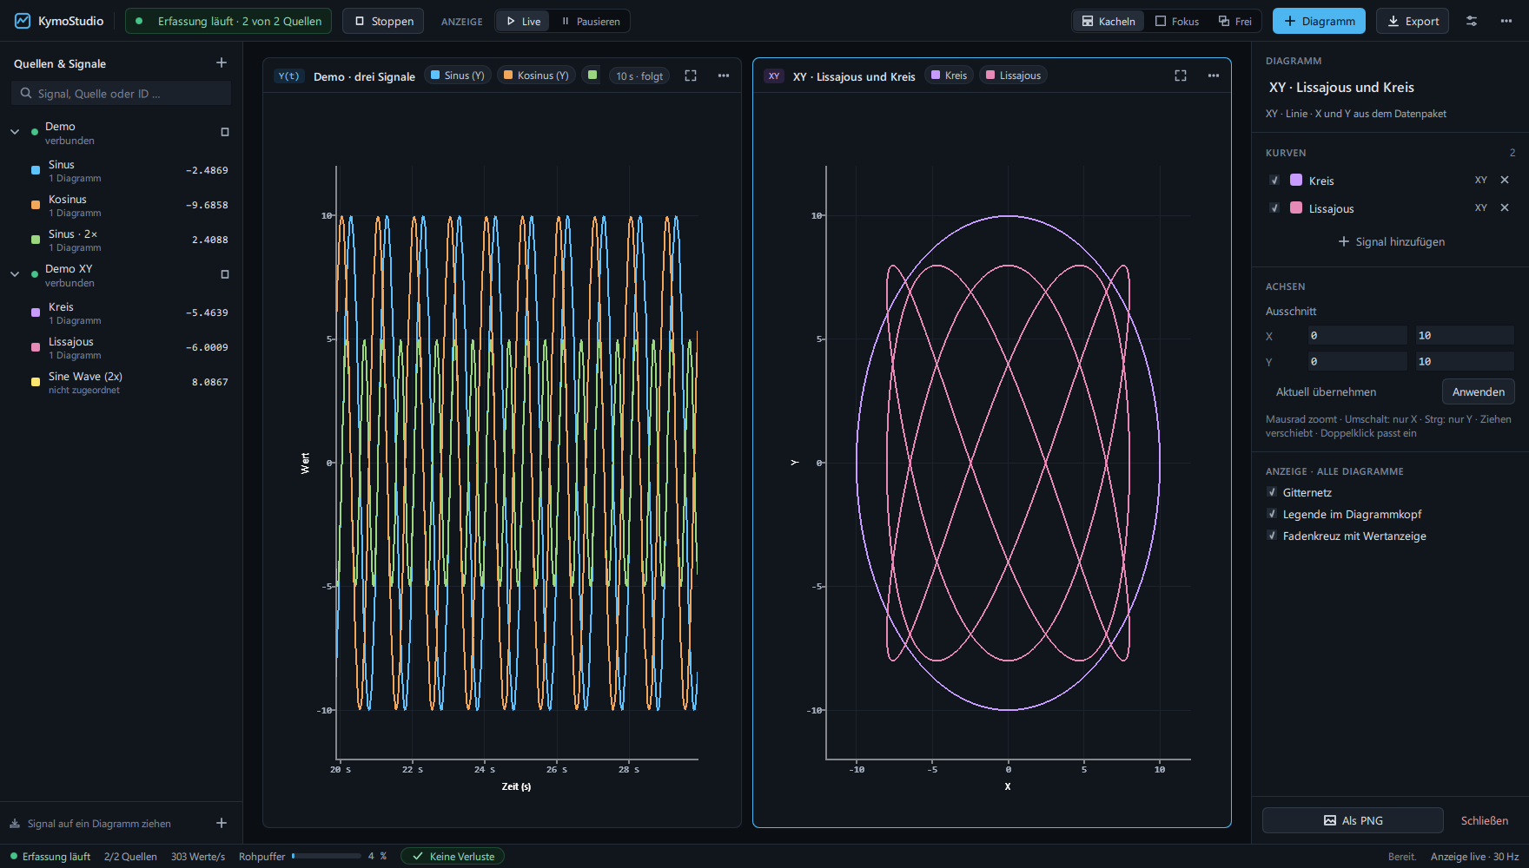Open the 10 s folgt time window selector
Viewport: 1529px width, 868px height.
pos(639,76)
